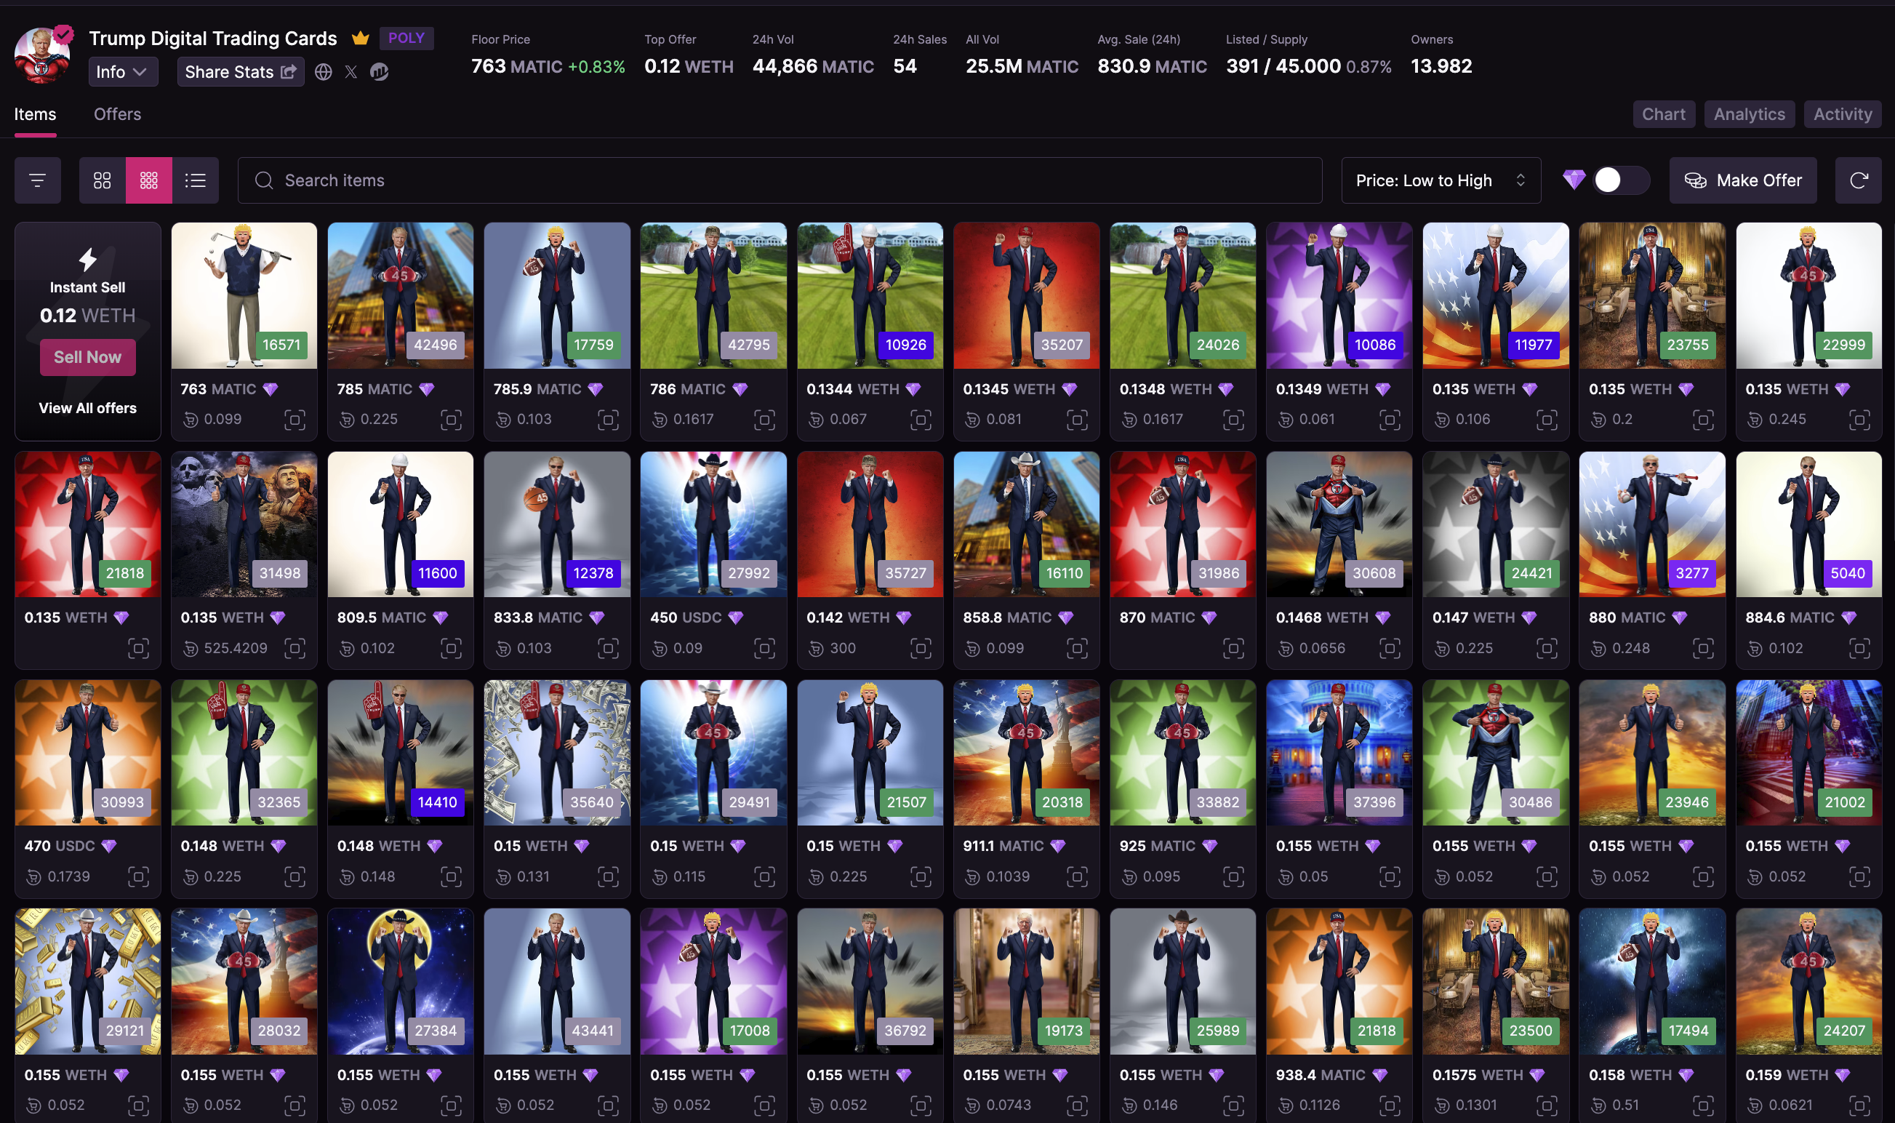Open the Analytics view
Image resolution: width=1895 pixels, height=1123 pixels.
1749,114
